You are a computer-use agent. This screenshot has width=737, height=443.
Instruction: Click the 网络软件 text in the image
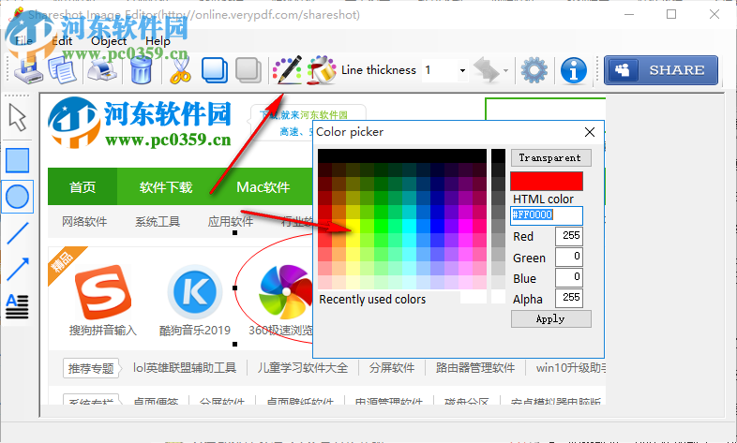pos(84,221)
